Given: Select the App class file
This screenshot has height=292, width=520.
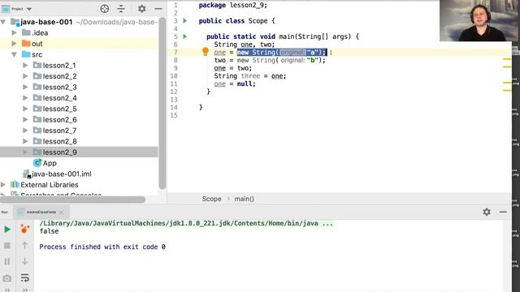Looking at the screenshot, I should 45,163.
